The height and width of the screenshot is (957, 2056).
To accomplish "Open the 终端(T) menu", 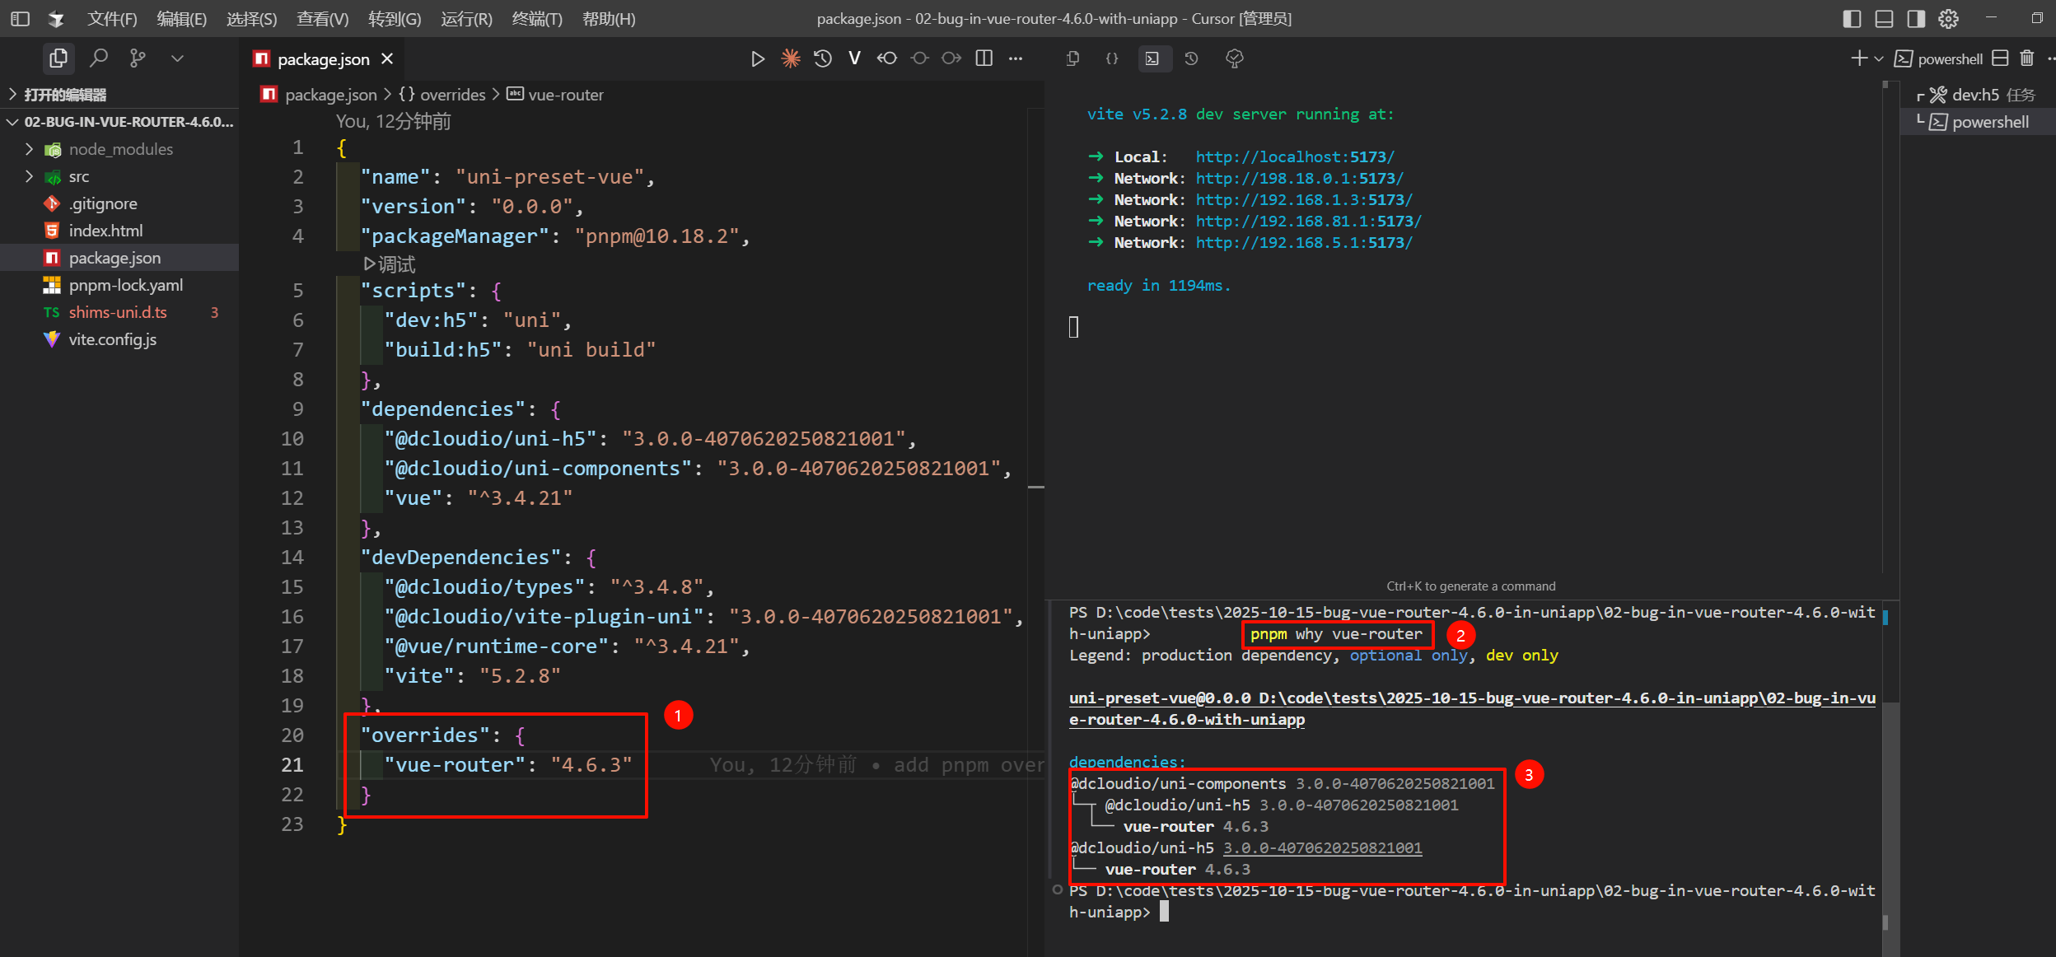I will pyautogui.click(x=536, y=18).
